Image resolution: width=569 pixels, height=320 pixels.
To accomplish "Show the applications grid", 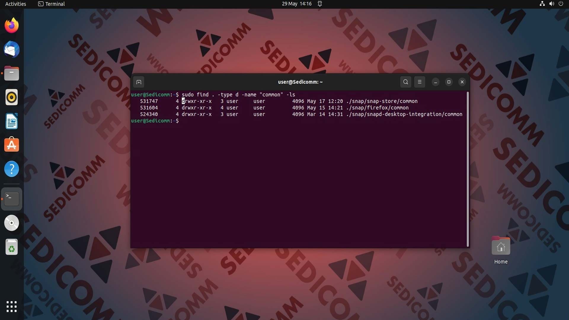I will pos(12,307).
